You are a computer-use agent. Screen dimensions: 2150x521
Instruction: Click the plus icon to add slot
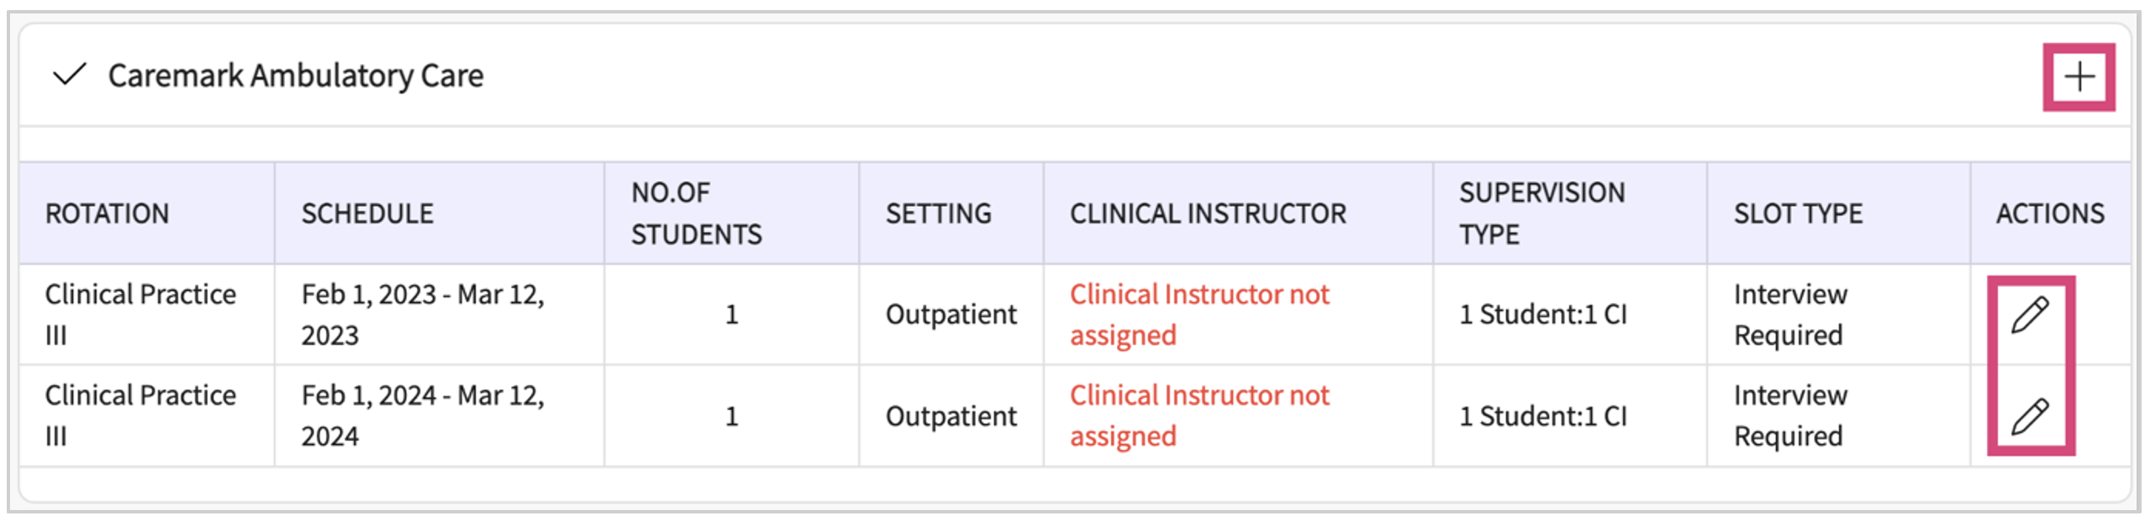tap(2079, 77)
